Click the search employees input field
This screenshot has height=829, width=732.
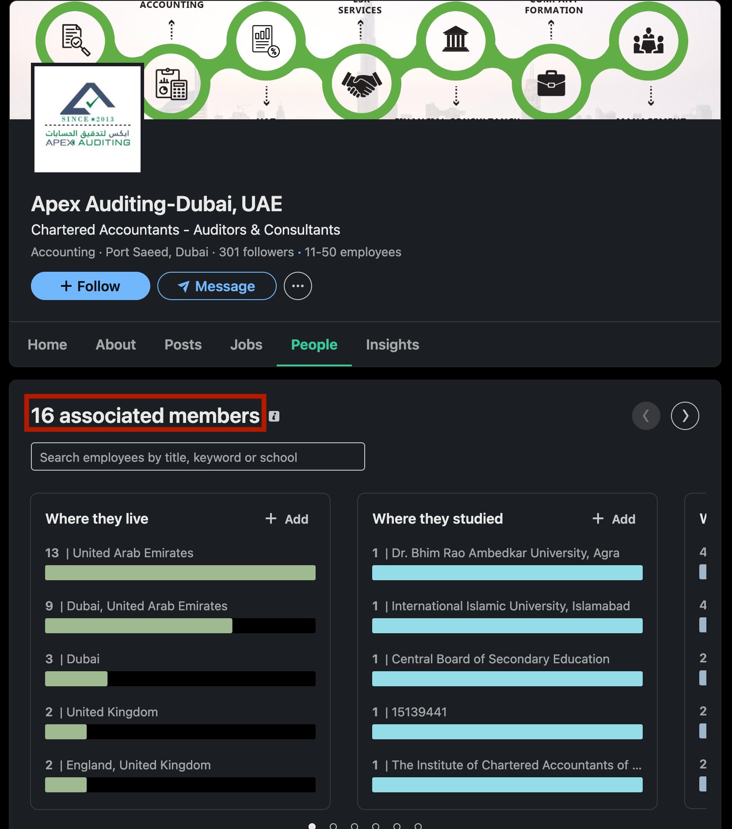[197, 456]
